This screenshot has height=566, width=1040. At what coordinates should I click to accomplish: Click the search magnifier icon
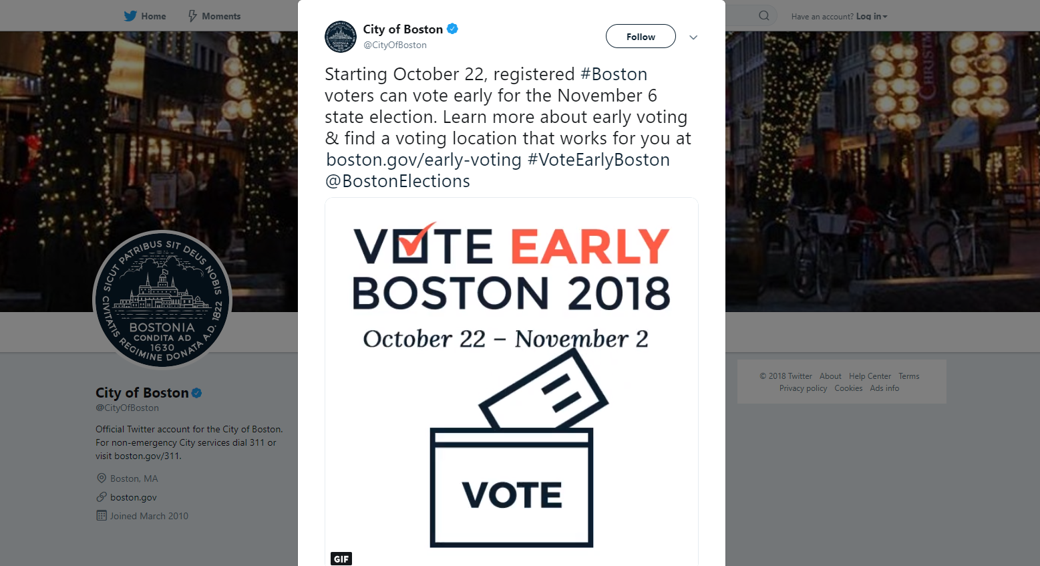tap(764, 16)
